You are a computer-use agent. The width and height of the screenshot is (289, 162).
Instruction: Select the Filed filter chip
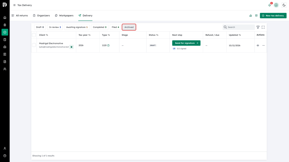tap(115, 27)
